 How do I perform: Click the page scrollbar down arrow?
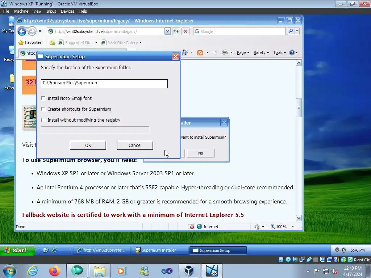point(299,218)
